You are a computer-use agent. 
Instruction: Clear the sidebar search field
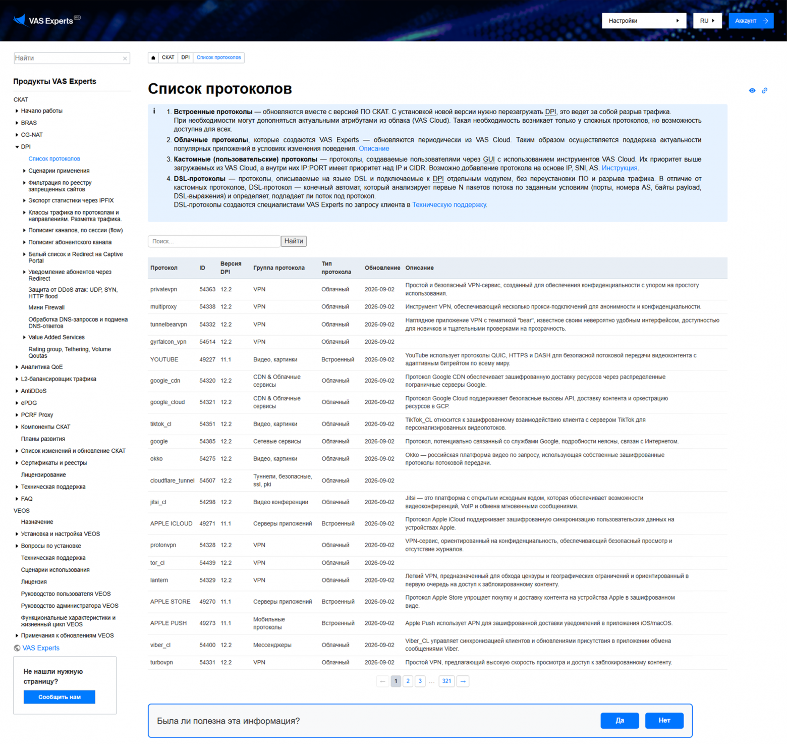125,59
